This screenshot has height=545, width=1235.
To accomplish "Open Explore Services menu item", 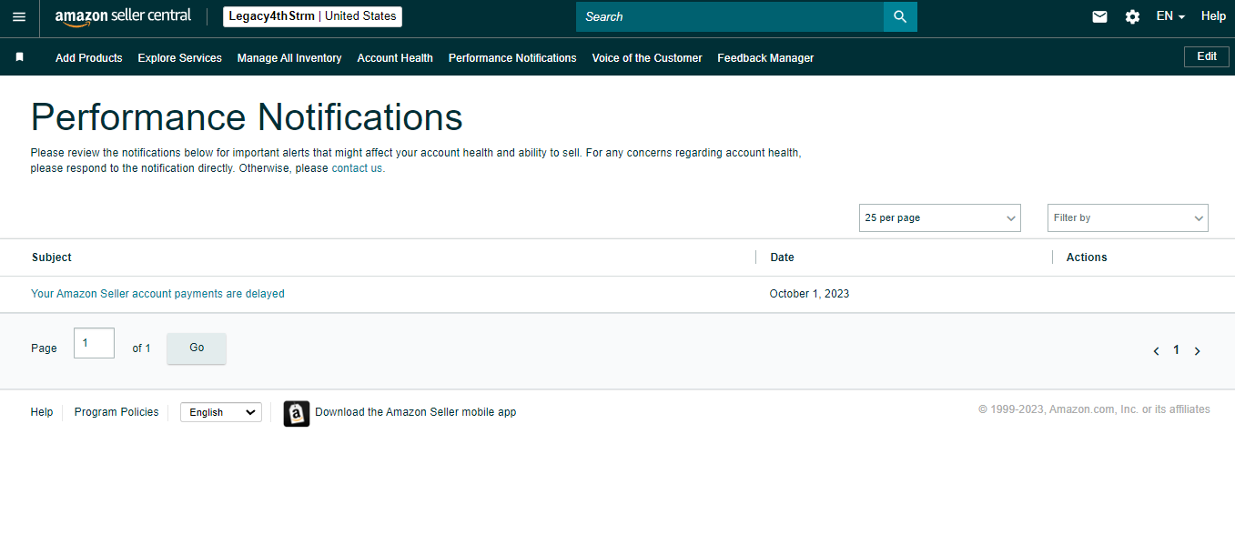I will pos(179,57).
